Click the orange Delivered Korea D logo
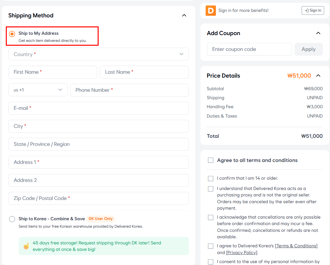 pyautogui.click(x=210, y=11)
